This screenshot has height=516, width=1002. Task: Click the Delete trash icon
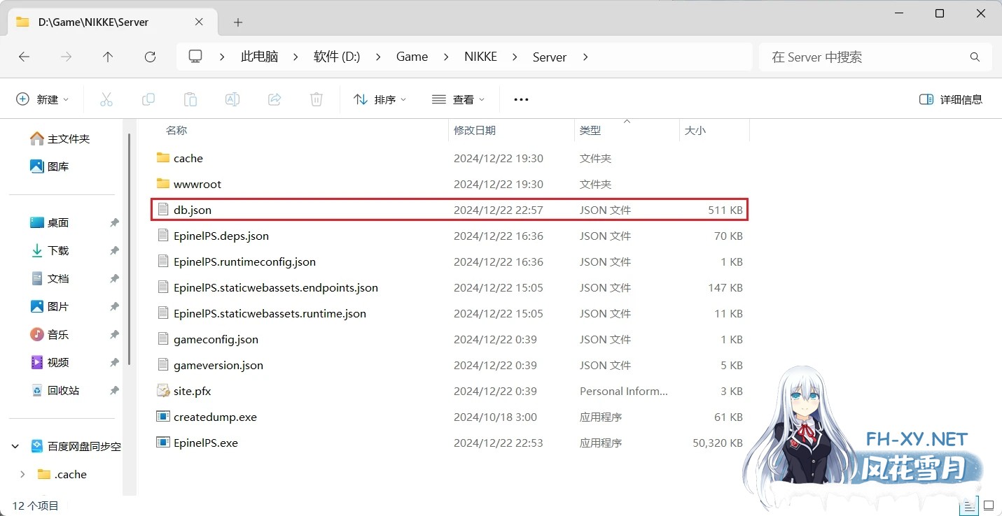[316, 99]
